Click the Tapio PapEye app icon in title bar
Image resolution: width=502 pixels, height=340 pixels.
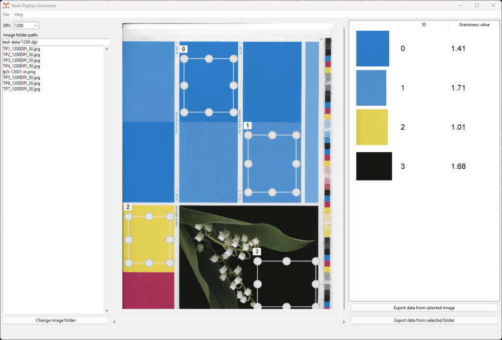(x=6, y=5)
